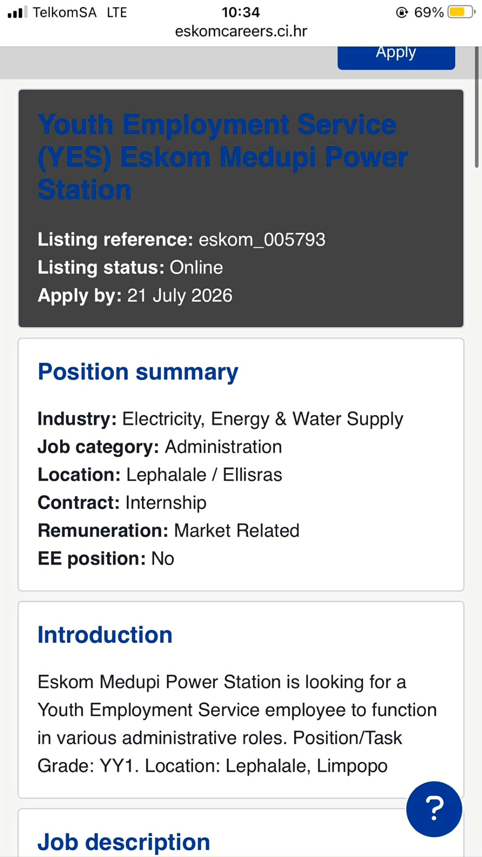The width and height of the screenshot is (482, 857).
Task: Select the Introduction section heading
Action: (x=105, y=635)
